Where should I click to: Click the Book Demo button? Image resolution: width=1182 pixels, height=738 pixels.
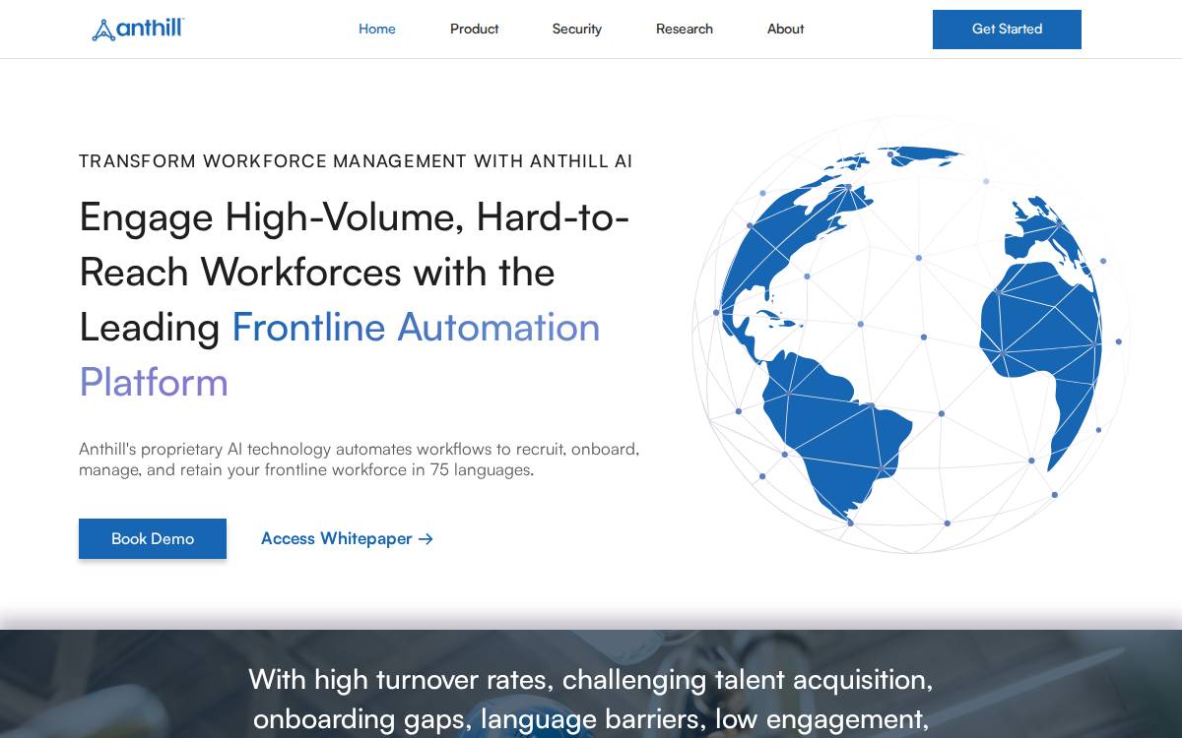[x=153, y=538]
